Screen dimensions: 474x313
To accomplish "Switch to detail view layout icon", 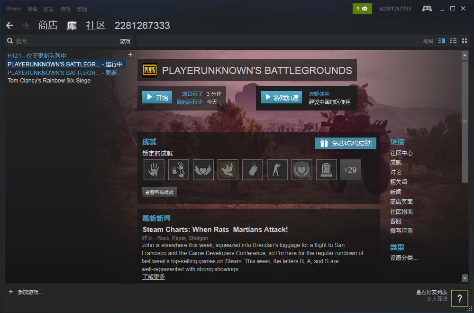I will (x=442, y=41).
